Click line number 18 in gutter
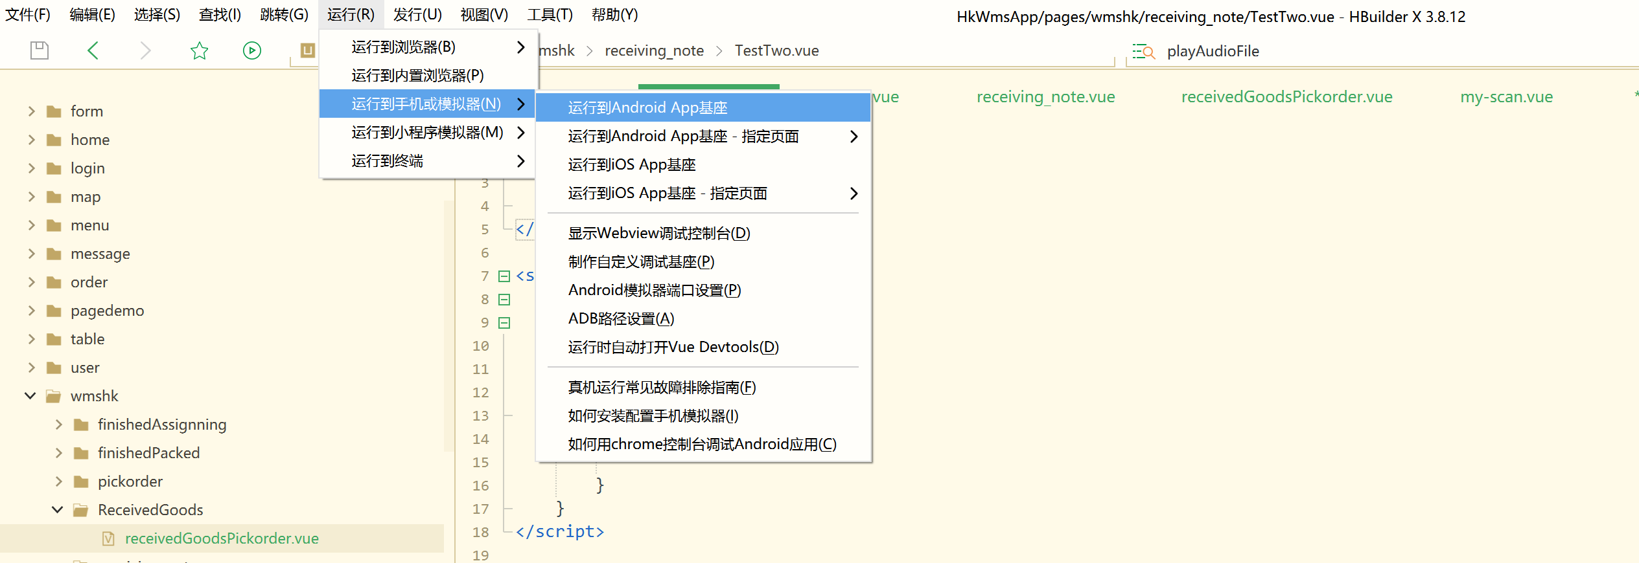Screen dimensions: 1639x563 coord(481,532)
